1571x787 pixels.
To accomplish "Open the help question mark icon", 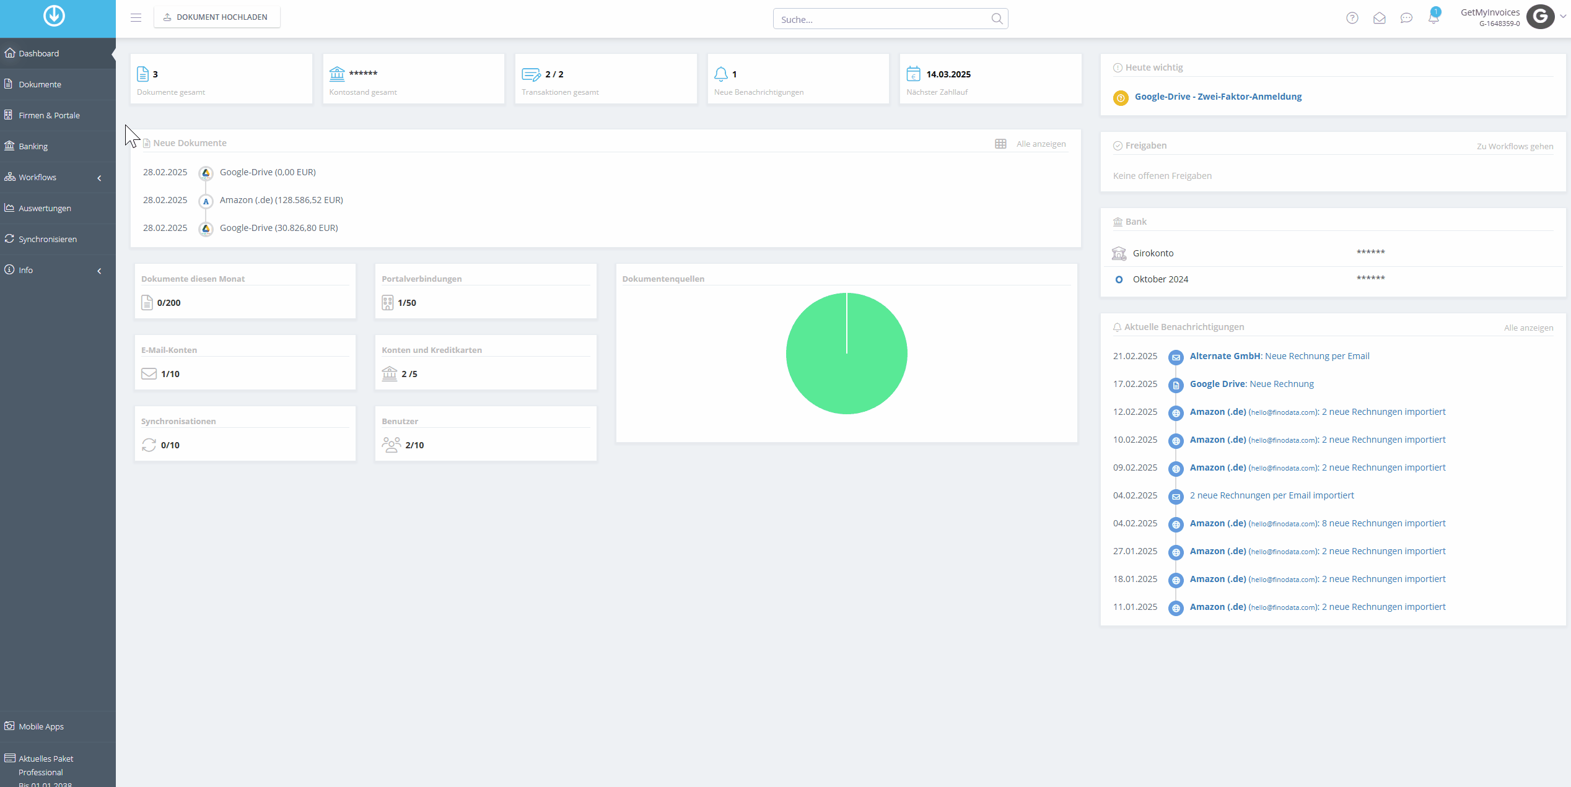I will [x=1352, y=18].
